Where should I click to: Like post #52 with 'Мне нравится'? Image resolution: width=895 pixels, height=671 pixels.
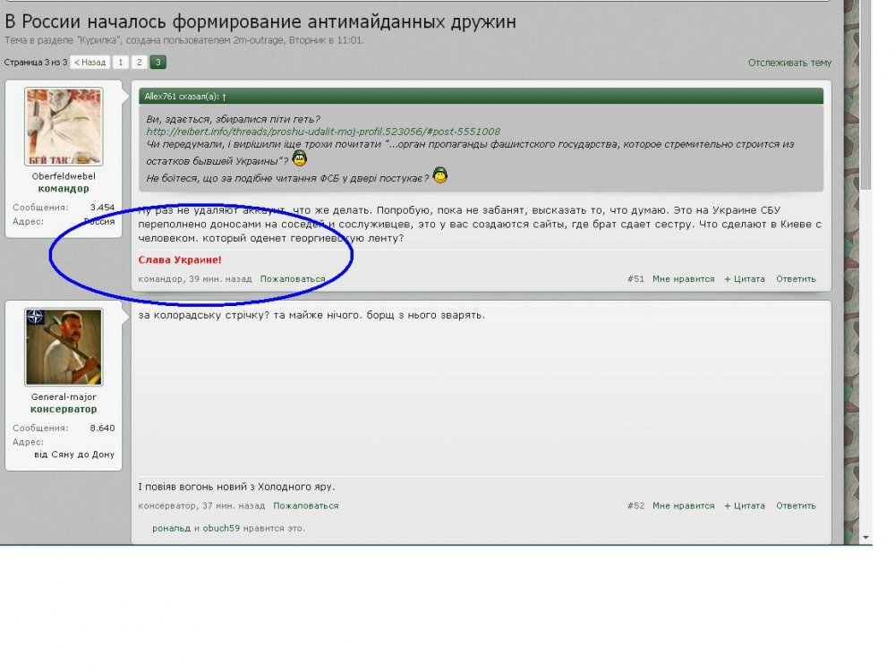[x=683, y=505]
